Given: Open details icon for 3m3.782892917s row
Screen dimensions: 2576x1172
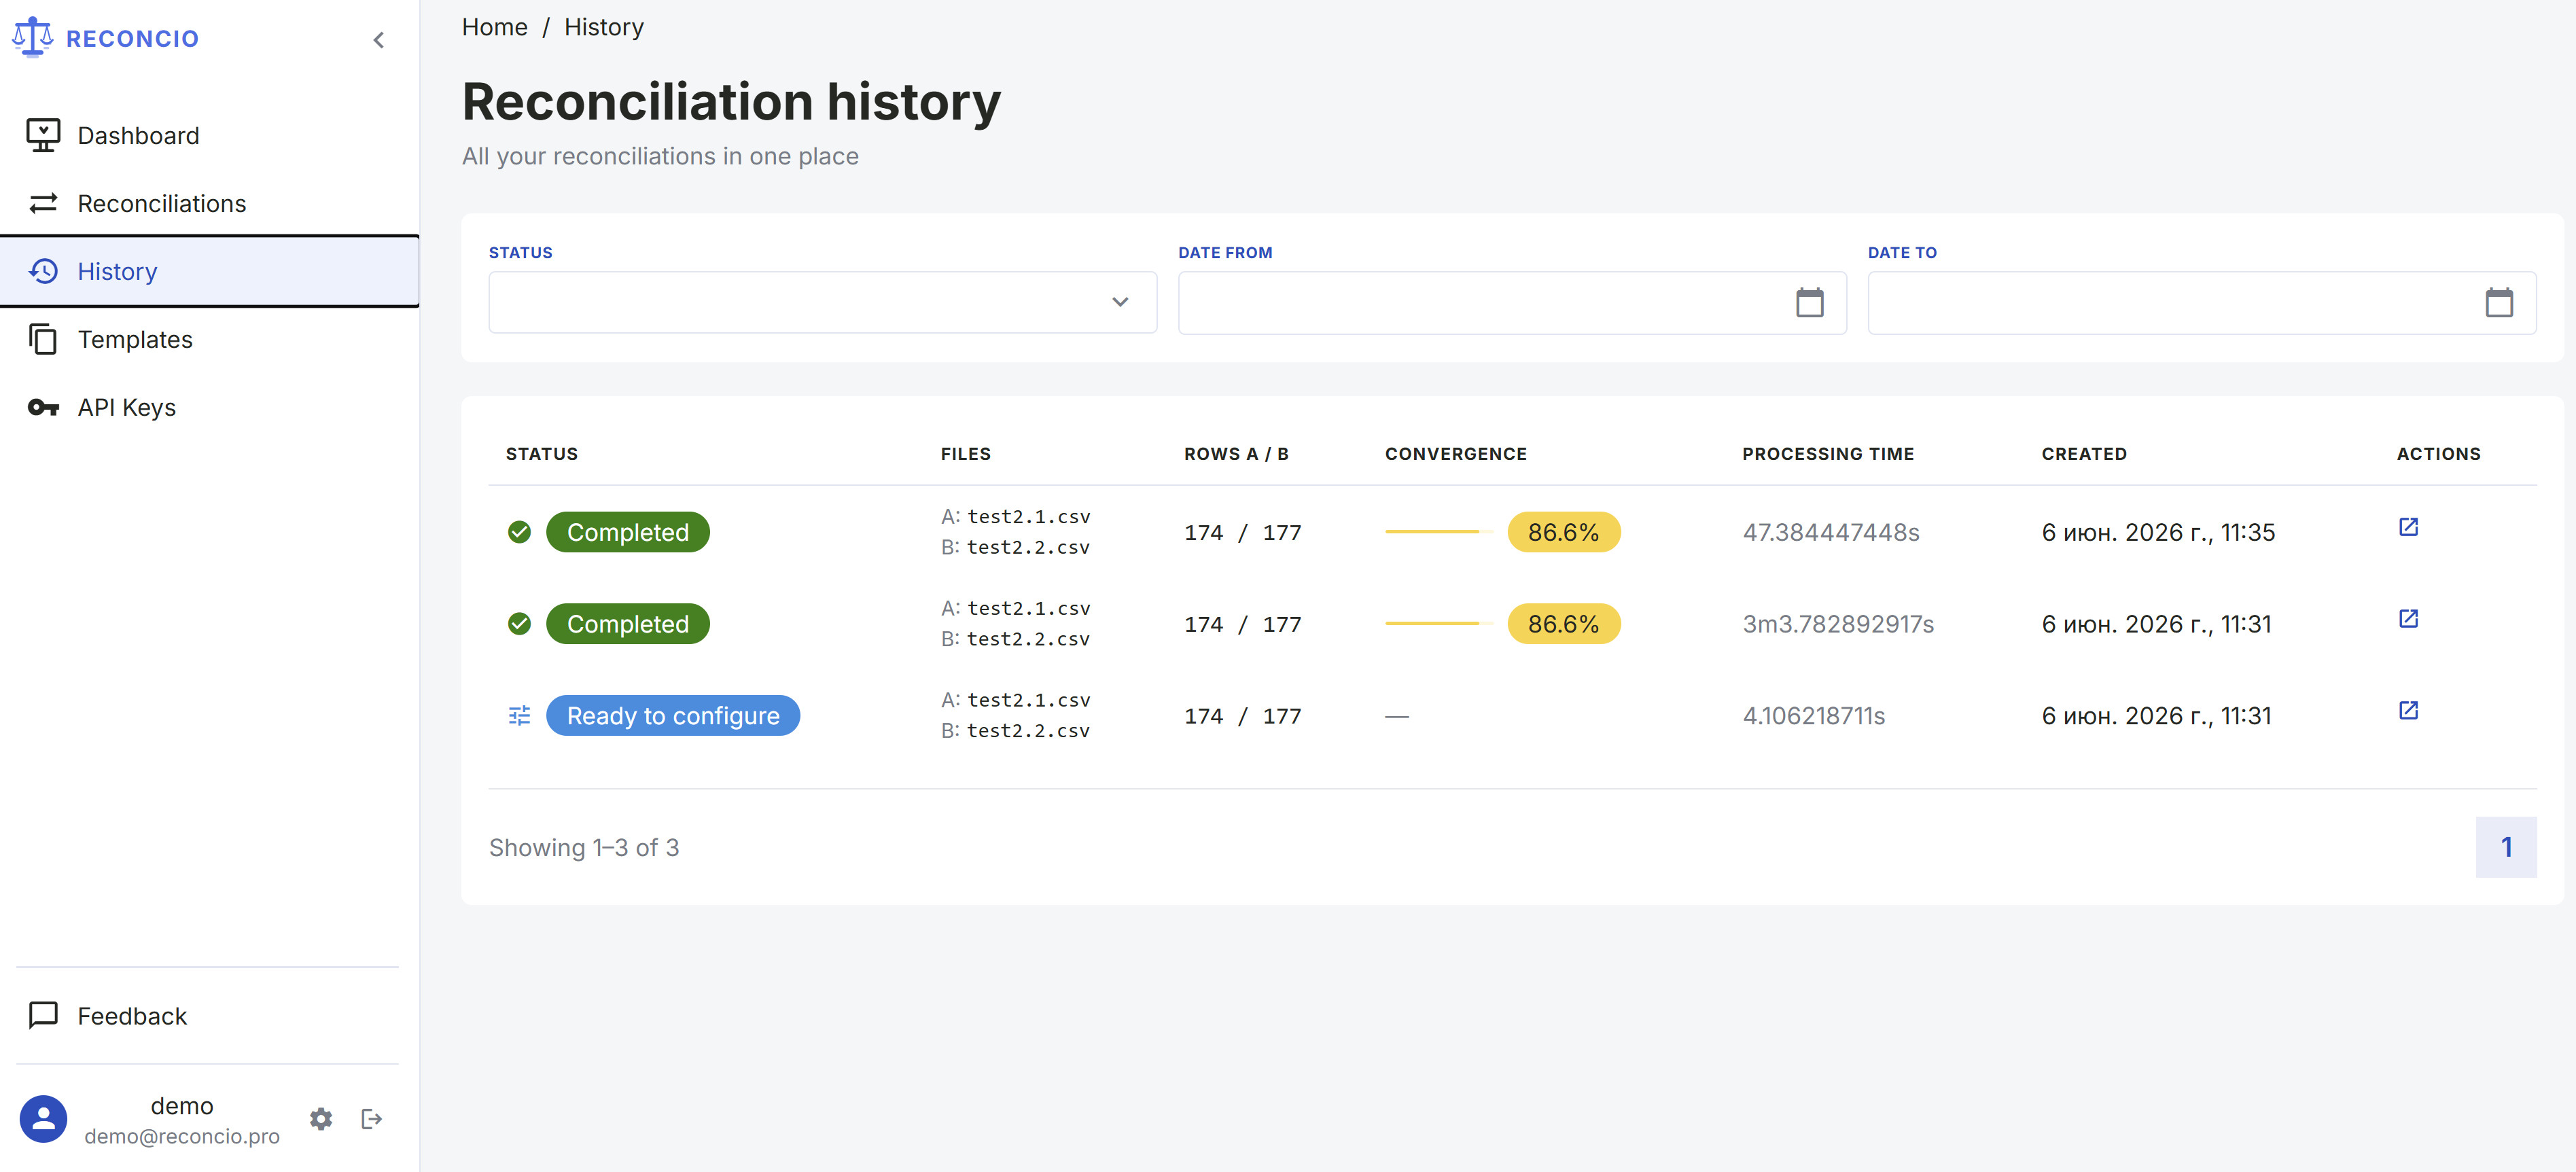Looking at the screenshot, I should point(2408,619).
